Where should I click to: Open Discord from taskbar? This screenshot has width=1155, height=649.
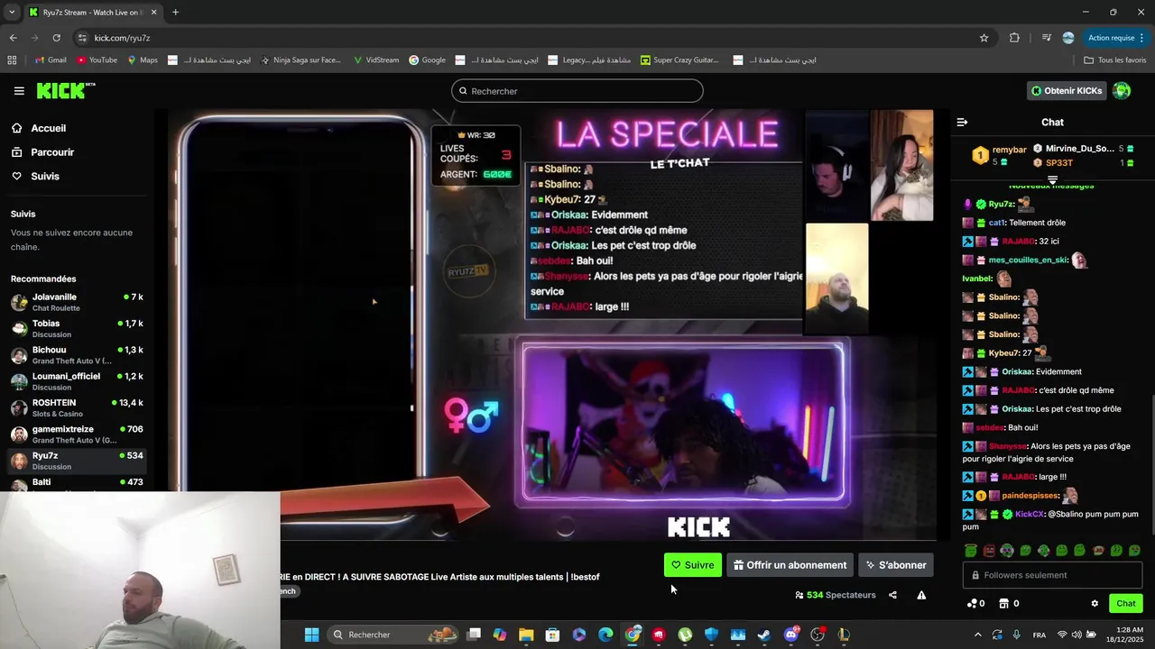(x=791, y=635)
